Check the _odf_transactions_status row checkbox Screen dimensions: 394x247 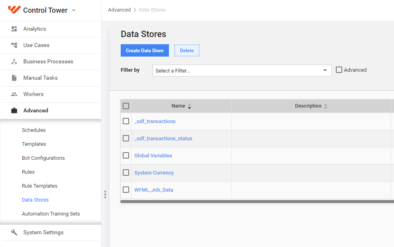pos(126,139)
